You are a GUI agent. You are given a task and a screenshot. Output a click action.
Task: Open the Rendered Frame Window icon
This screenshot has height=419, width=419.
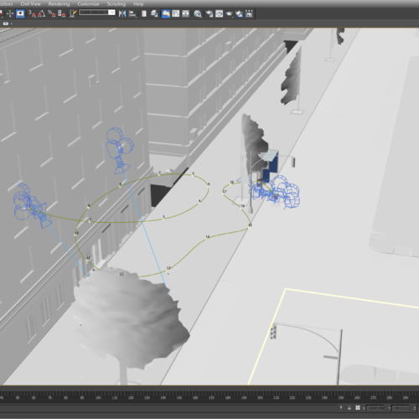point(220,13)
